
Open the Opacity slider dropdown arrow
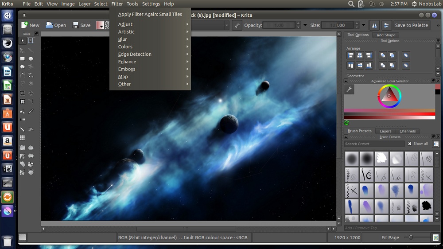point(305,25)
